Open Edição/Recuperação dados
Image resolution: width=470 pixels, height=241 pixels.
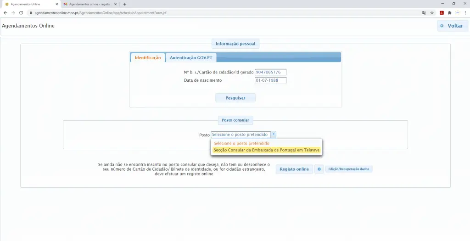point(349,169)
